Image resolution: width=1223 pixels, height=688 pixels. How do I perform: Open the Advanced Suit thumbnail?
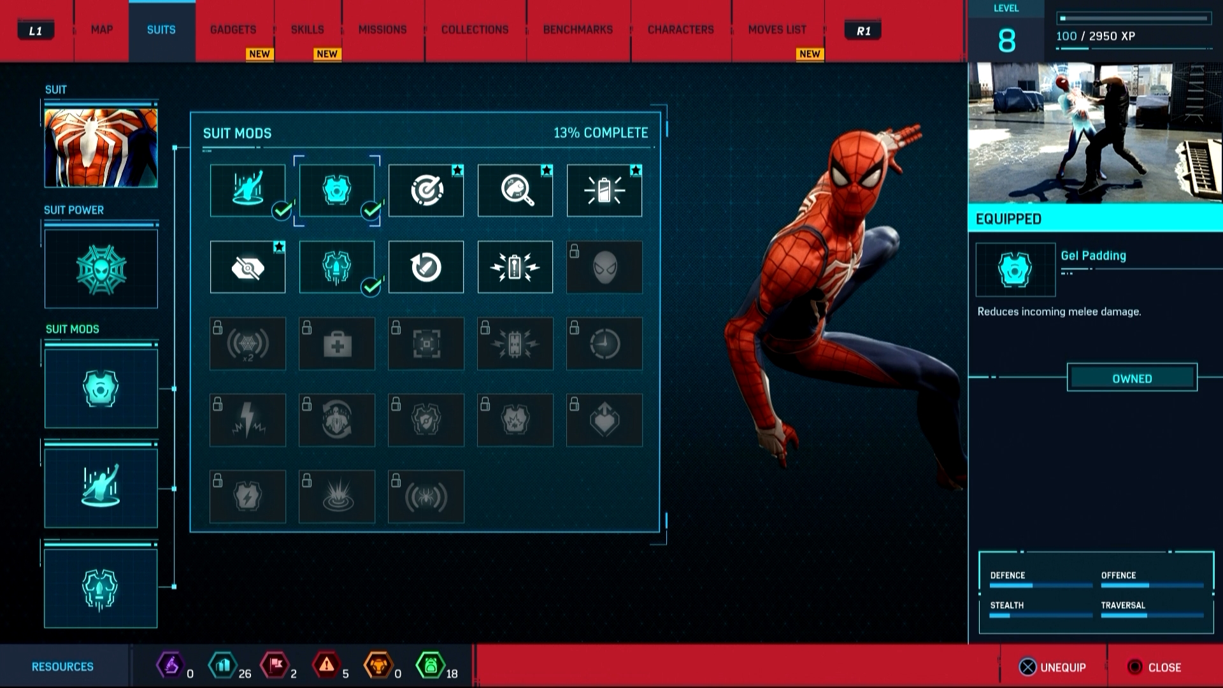101,148
